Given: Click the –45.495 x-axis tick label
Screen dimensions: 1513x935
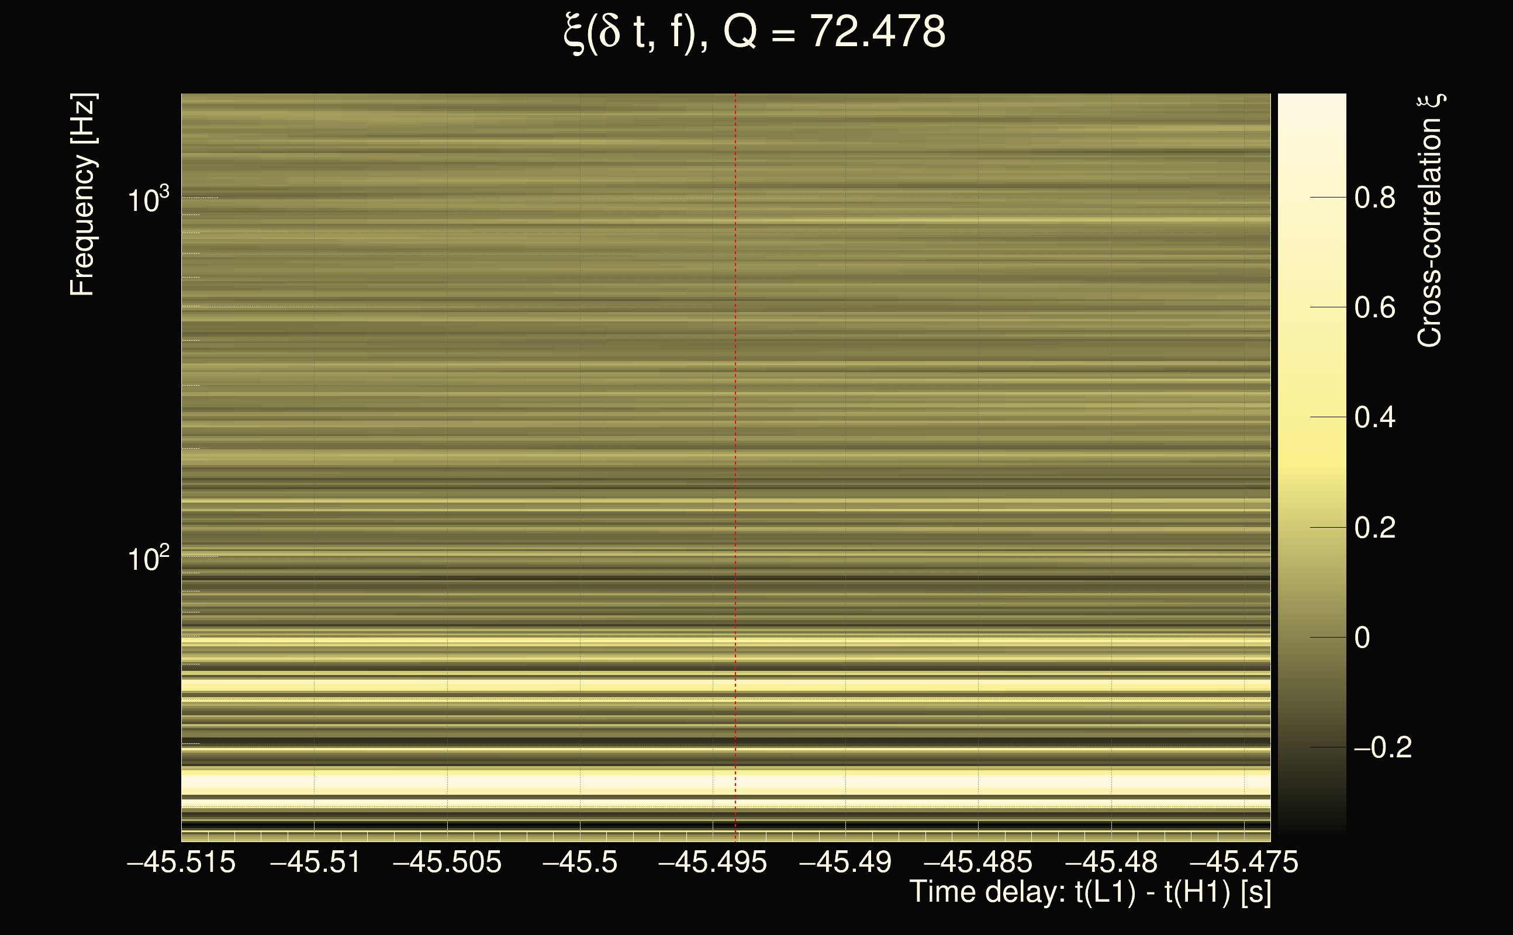Looking at the screenshot, I should [713, 862].
